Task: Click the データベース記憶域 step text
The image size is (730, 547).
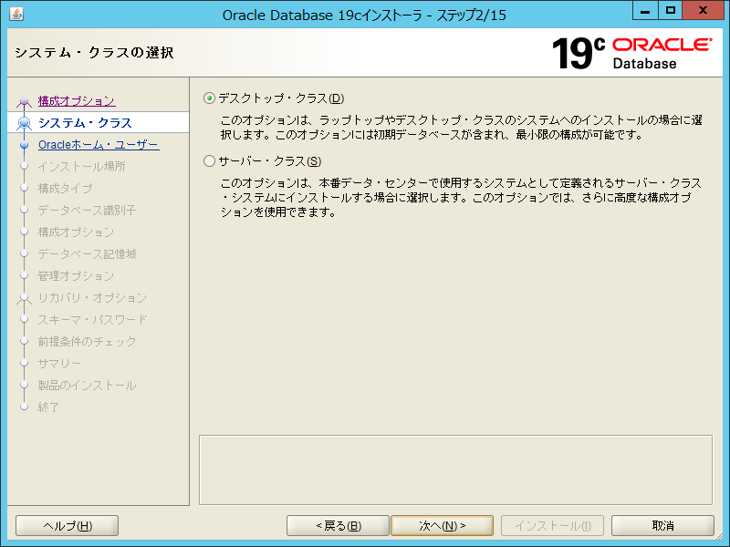Action: click(87, 253)
